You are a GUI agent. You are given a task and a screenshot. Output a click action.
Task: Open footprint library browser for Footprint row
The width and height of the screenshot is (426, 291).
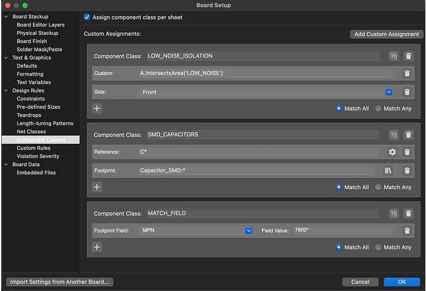click(388, 170)
